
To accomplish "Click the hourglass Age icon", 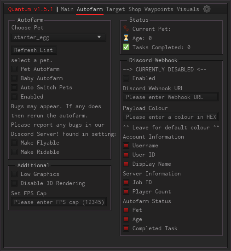I will [126, 38].
